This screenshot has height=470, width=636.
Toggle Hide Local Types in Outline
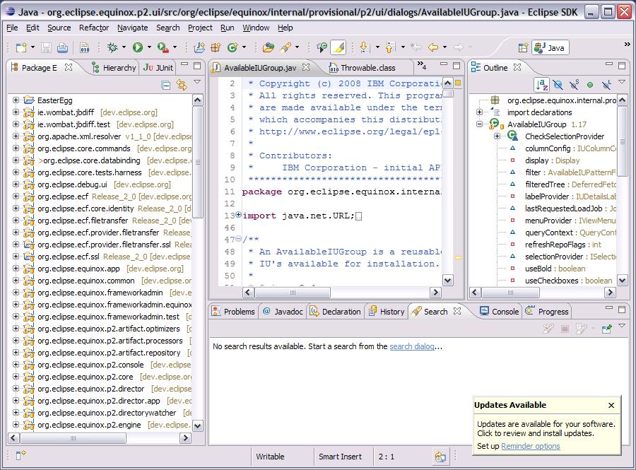point(606,84)
